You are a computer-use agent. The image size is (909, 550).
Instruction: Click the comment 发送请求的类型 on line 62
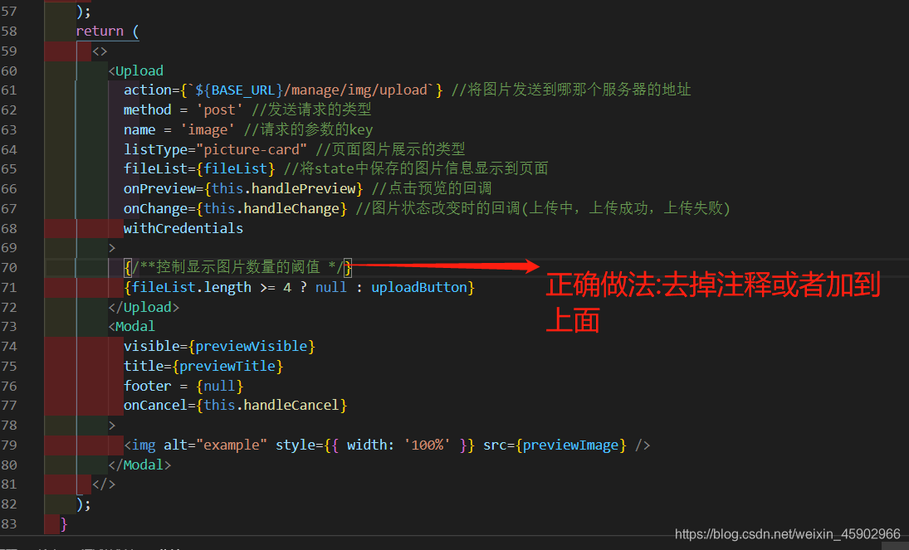coord(311,110)
